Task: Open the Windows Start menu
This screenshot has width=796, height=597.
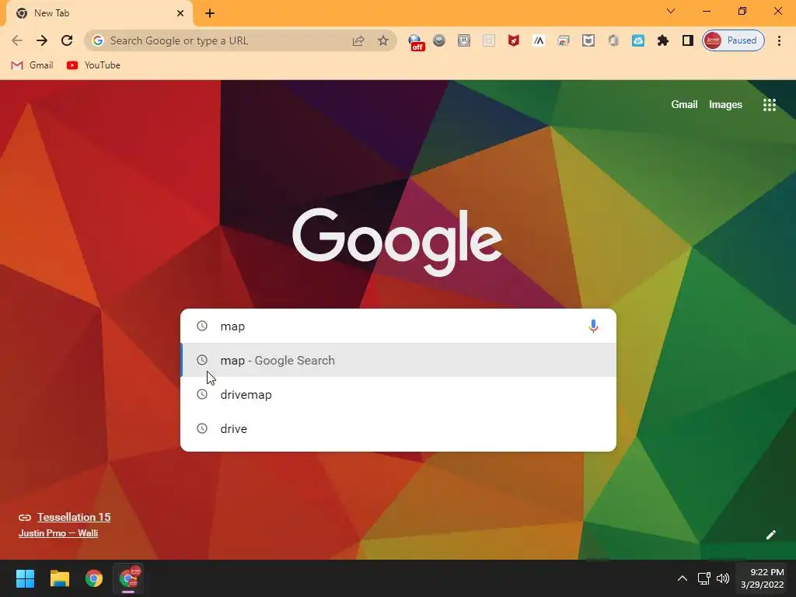Action: (25, 578)
